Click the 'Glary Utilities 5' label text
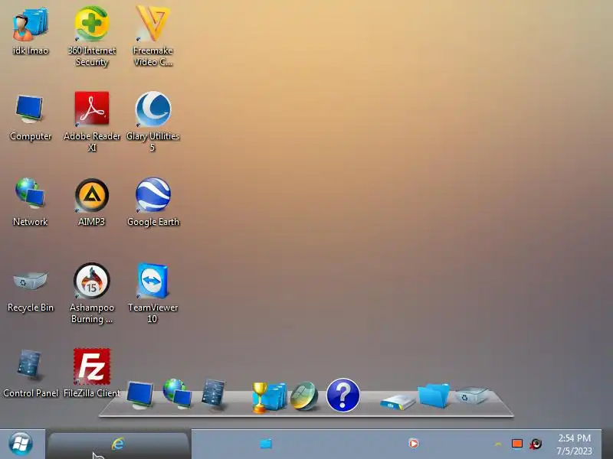This screenshot has height=459, width=613. click(x=152, y=142)
